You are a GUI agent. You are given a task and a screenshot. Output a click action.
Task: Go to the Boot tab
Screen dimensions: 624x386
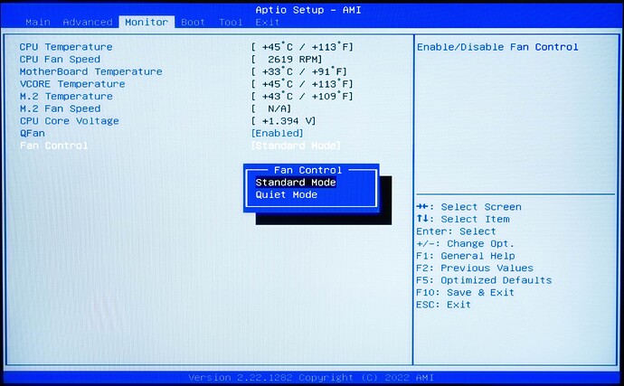tap(193, 22)
